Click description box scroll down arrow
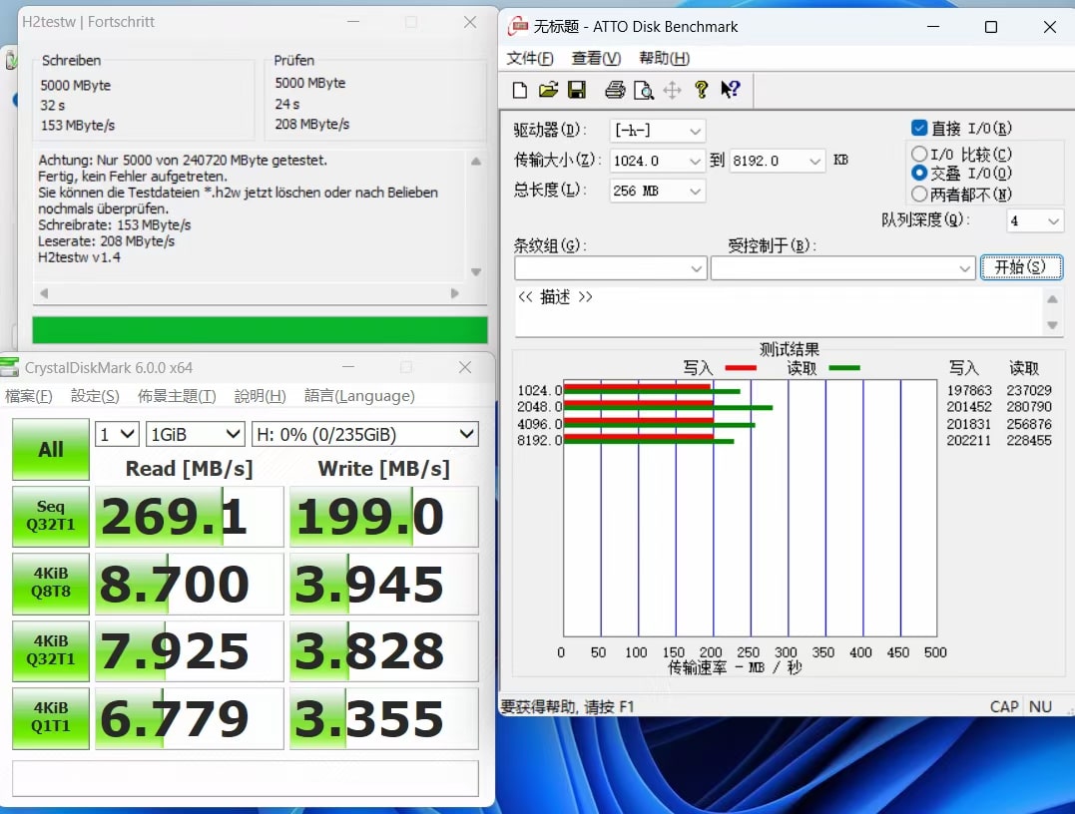The width and height of the screenshot is (1075, 814). click(1052, 325)
